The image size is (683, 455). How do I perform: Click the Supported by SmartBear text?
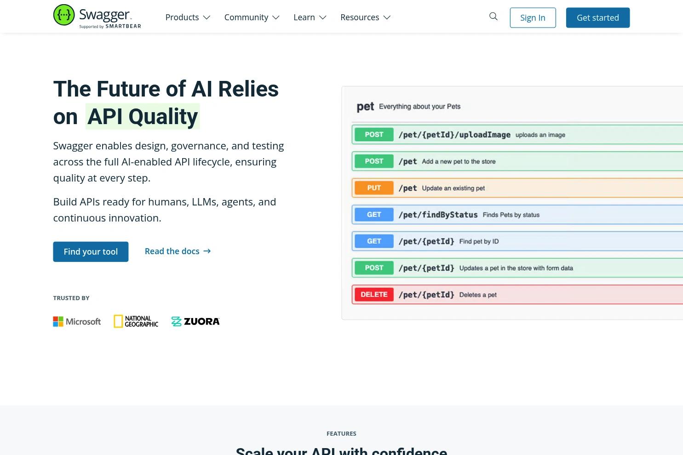pos(110,26)
